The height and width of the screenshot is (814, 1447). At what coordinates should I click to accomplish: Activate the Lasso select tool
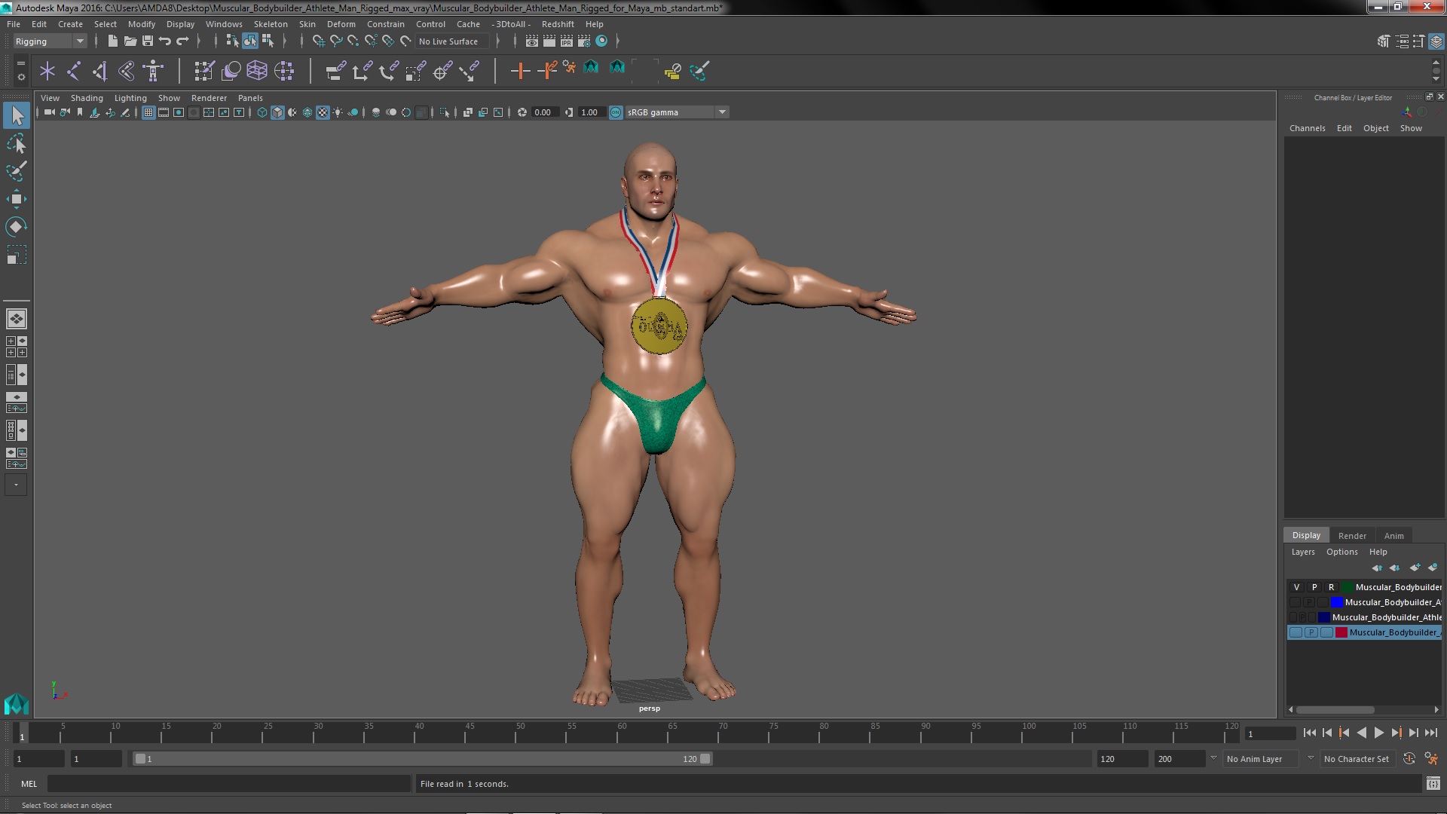tap(17, 143)
